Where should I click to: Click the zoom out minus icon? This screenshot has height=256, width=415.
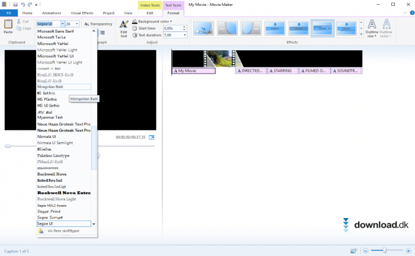coord(366,251)
